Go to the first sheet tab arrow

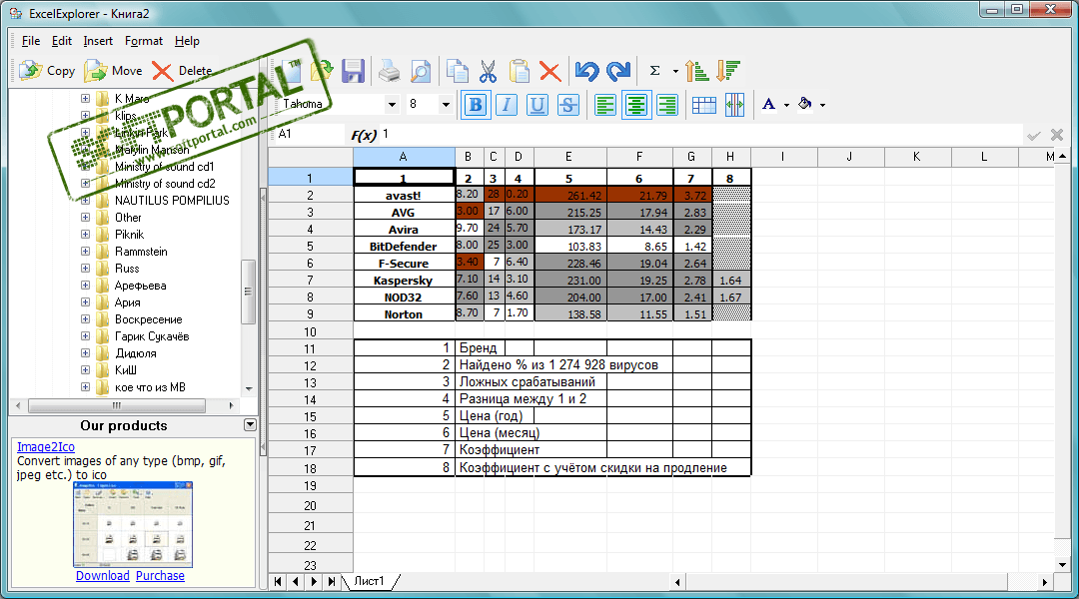[278, 582]
